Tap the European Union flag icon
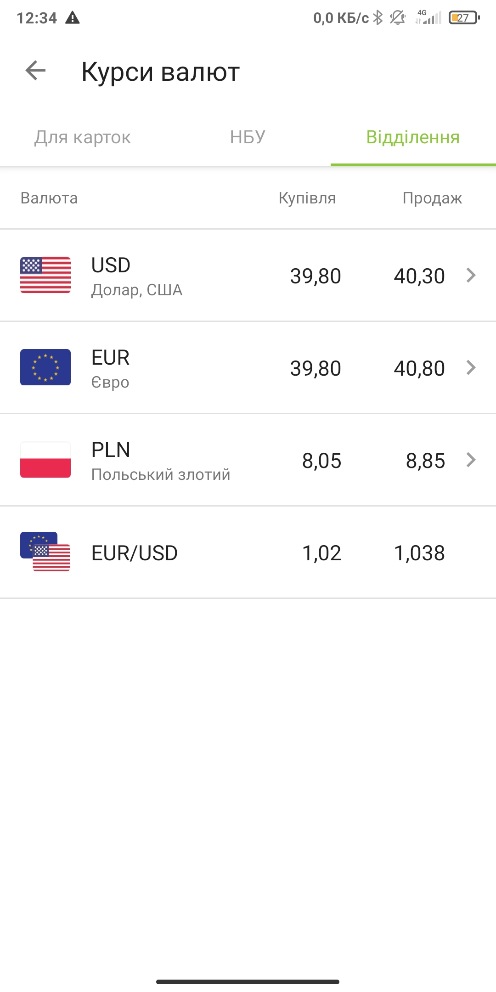This screenshot has width=496, height=992. pyautogui.click(x=45, y=367)
